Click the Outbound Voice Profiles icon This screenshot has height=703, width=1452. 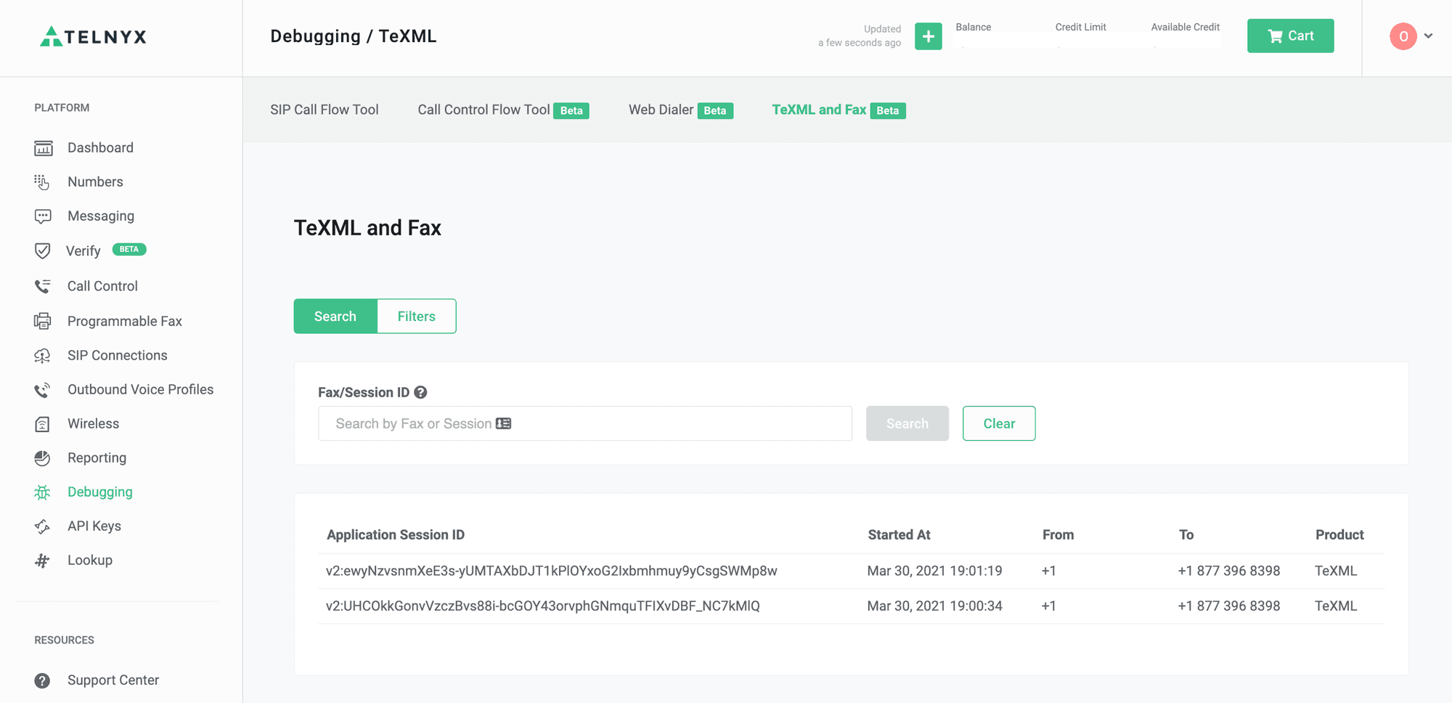42,390
